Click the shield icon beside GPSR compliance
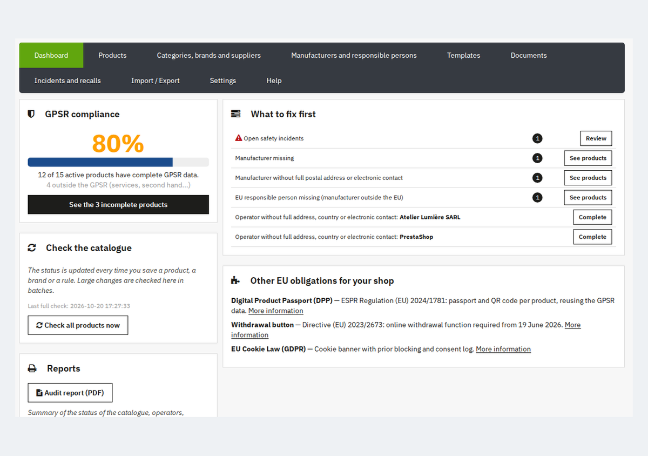The image size is (648, 456). [x=31, y=114]
